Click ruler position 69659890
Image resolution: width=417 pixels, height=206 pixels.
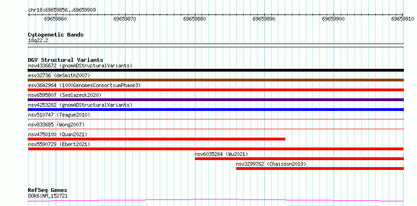pos(264,19)
